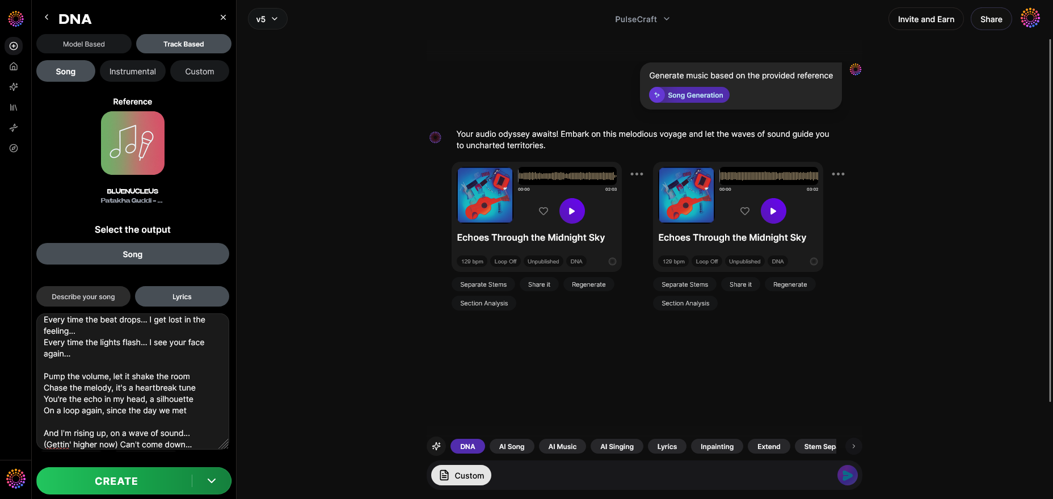Switch to Describe your song input
Image resolution: width=1053 pixels, height=499 pixels.
(83, 296)
